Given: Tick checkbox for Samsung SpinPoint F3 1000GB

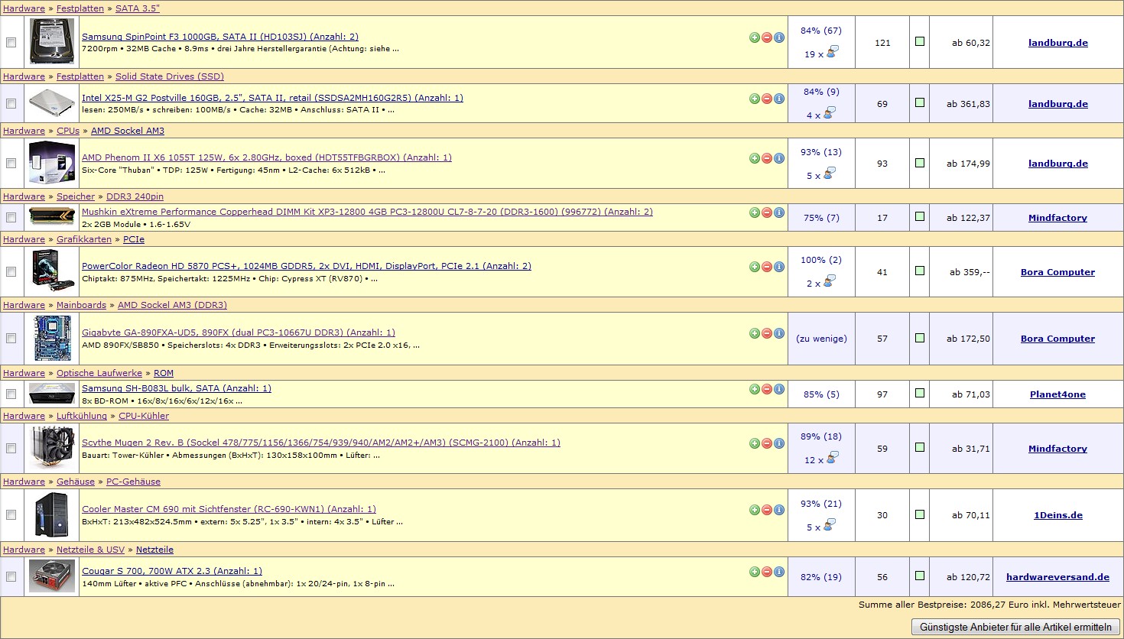Looking at the screenshot, I should pos(11,43).
